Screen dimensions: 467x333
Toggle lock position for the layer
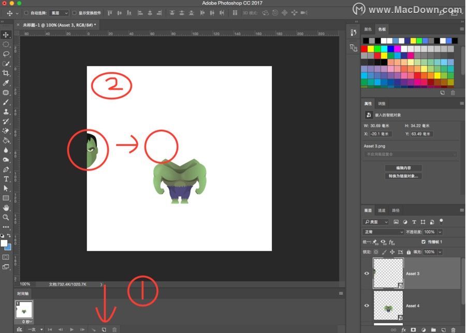coord(392,252)
